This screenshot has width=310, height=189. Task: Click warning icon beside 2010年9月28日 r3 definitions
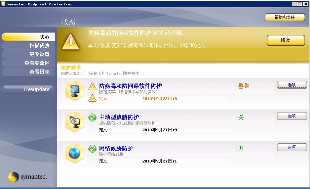click(92, 98)
